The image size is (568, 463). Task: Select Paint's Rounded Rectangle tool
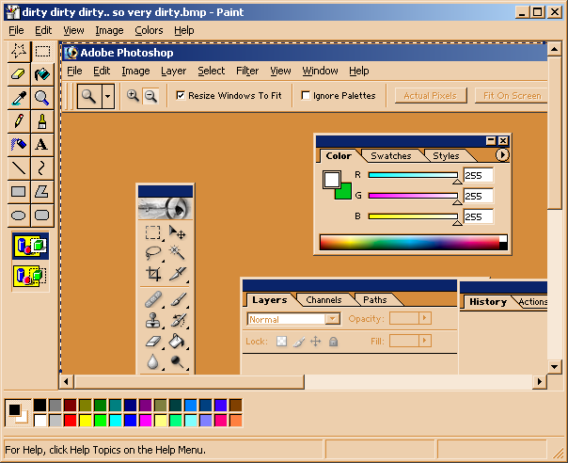coord(42,216)
